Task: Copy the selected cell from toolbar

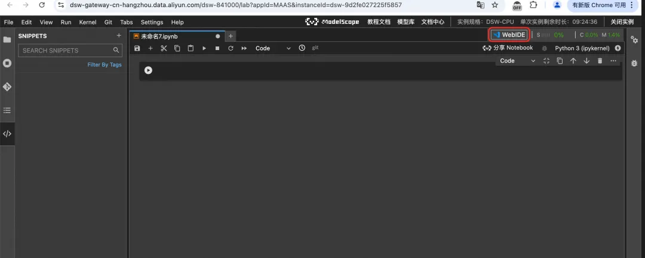Action: [177, 48]
